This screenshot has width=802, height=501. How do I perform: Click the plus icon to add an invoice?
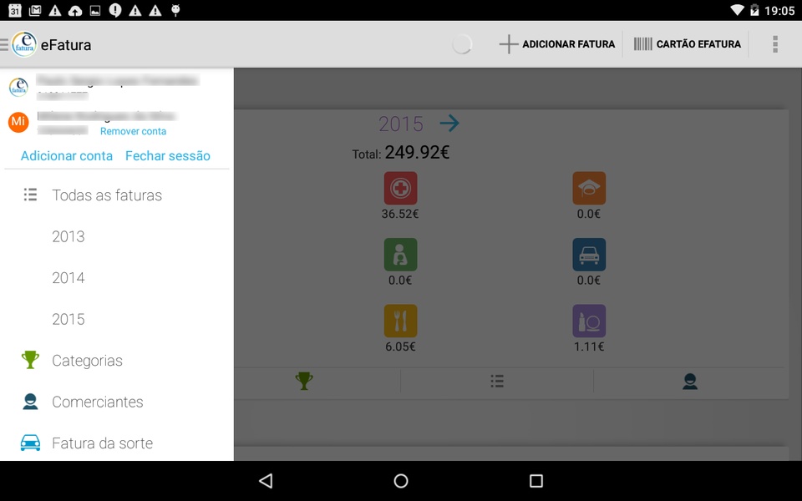(x=509, y=44)
